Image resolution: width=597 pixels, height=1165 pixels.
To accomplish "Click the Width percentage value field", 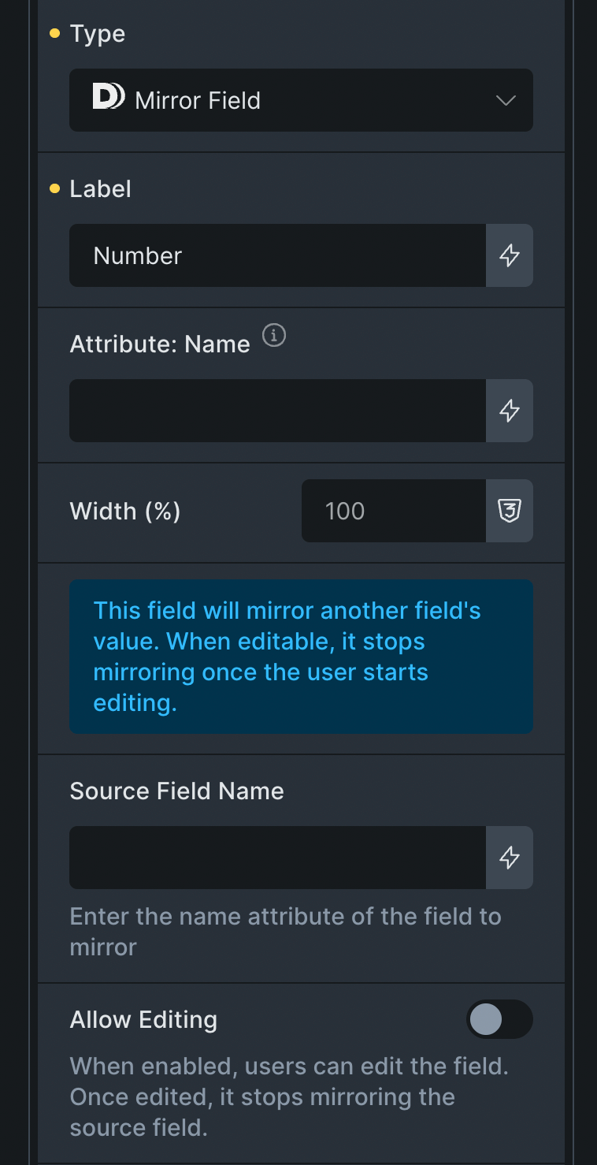I will (x=394, y=511).
